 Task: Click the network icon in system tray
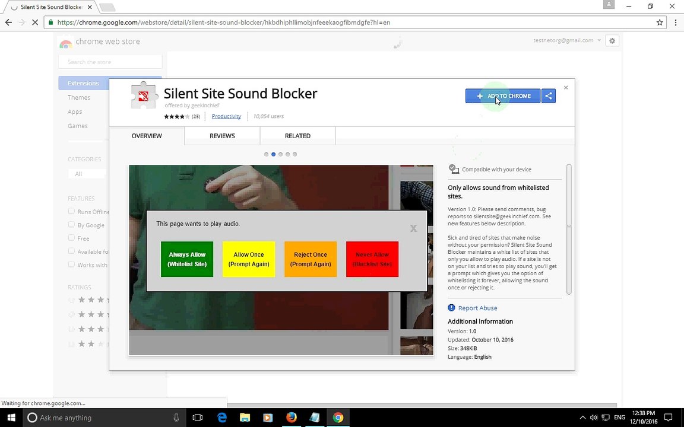(x=606, y=418)
